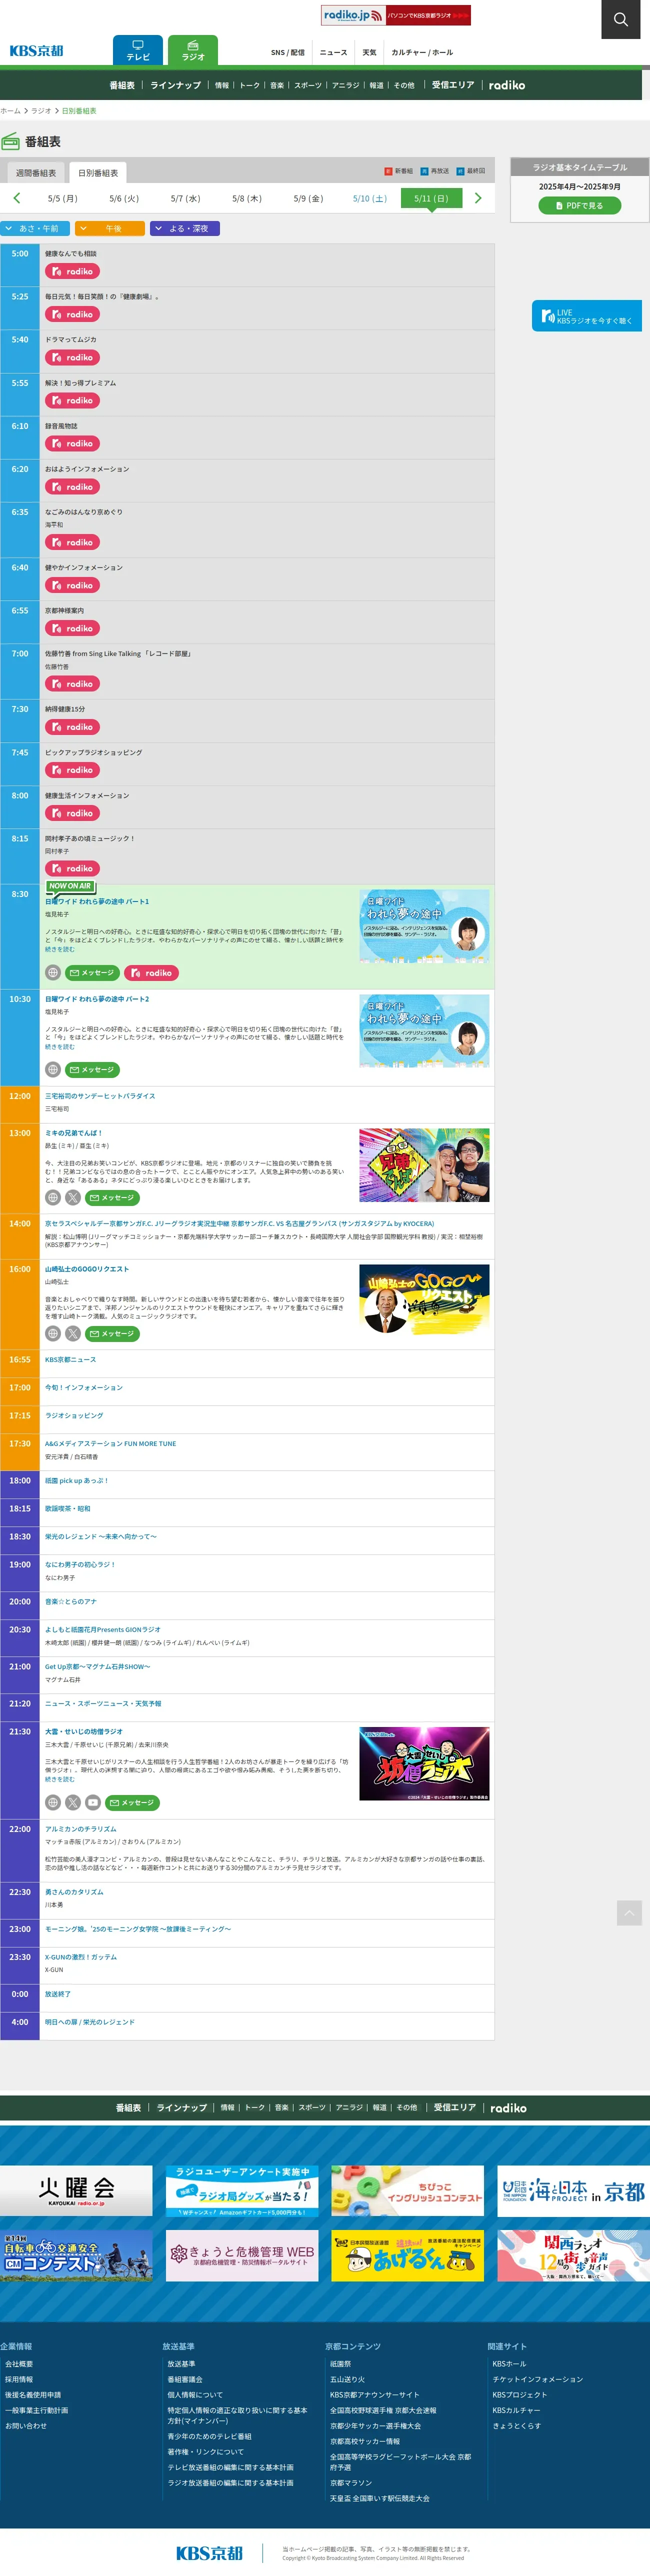Image resolution: width=650 pixels, height=2576 pixels.
Task: Click radiko button for ドラマってムジカ
Action: [x=71, y=357]
